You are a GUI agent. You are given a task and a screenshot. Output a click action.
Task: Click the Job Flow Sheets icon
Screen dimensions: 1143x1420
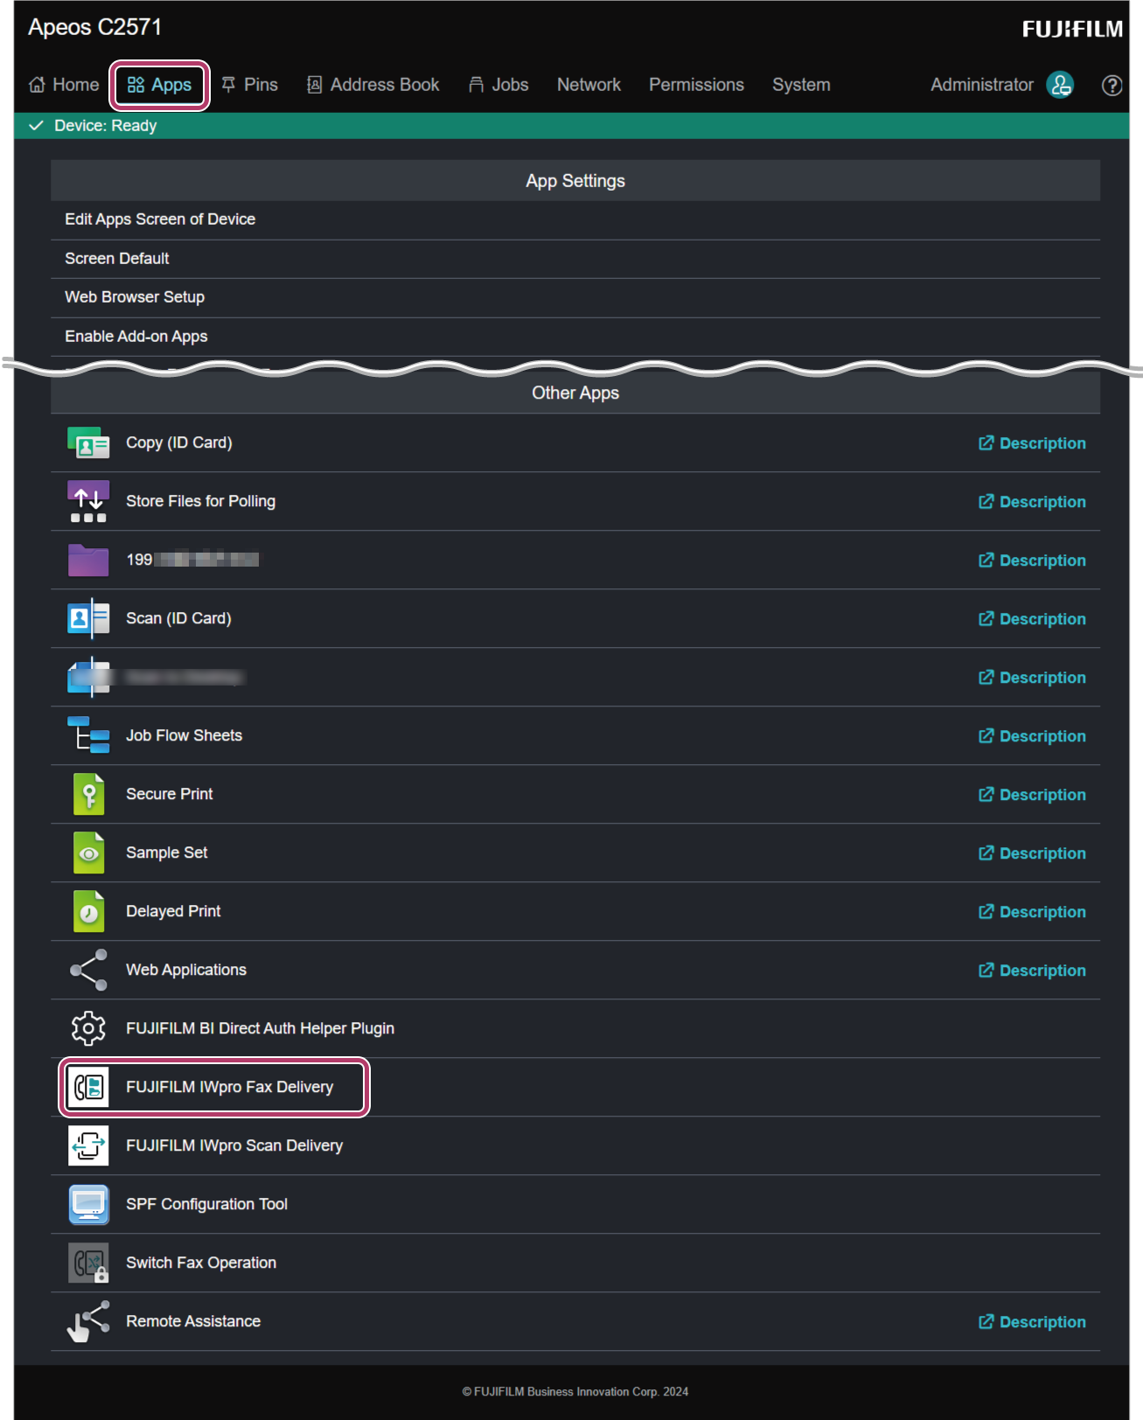88,735
